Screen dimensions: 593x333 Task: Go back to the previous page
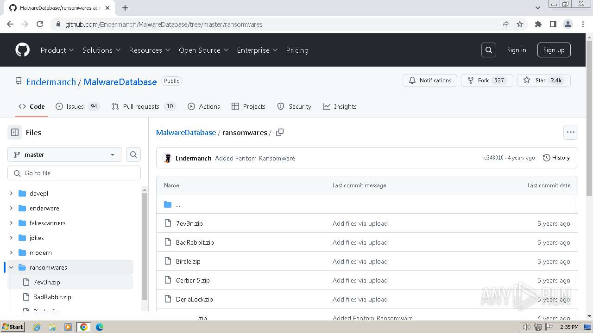pyautogui.click(x=10, y=24)
